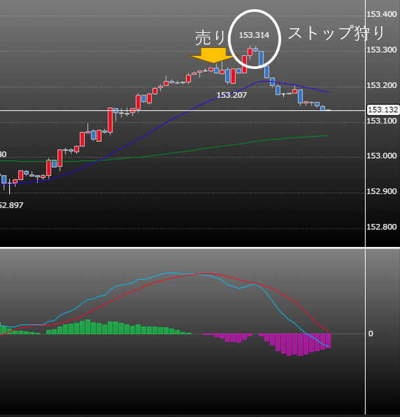Click the low price label 153.207
Image resolution: width=400 pixels, height=417 pixels.
point(232,95)
